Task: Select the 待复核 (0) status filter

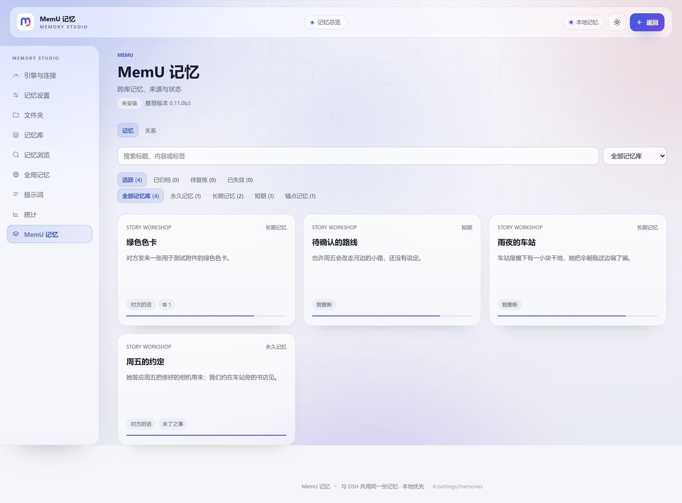Action: click(203, 180)
